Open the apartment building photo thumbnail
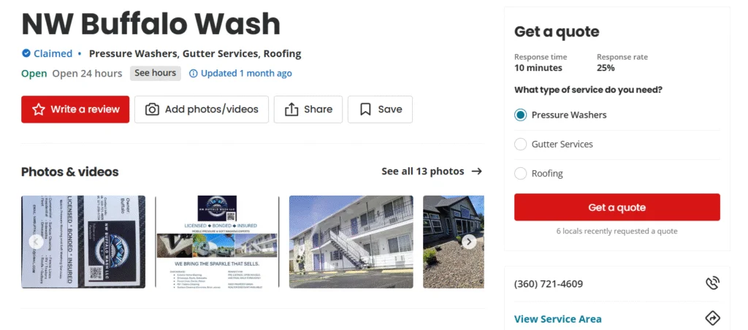This screenshot has height=330, width=748. click(351, 242)
